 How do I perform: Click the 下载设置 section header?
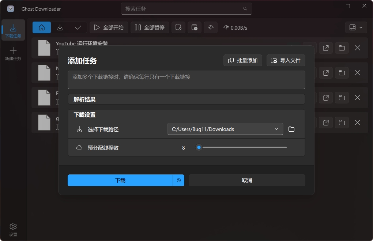coord(186,115)
